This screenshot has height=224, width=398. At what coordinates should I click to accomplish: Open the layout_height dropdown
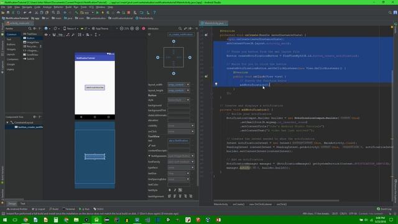188,90
